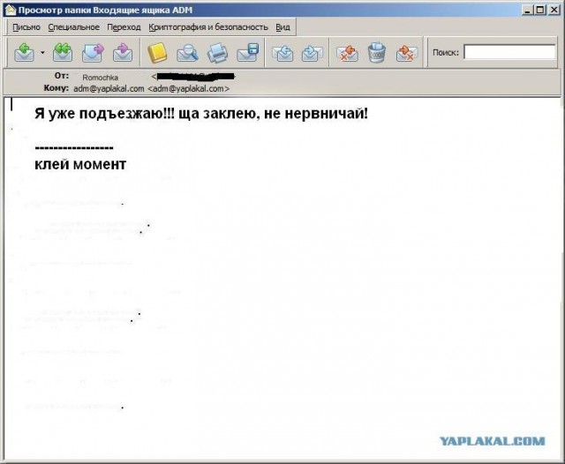The image size is (565, 464).
Task: Click the Reply envelope icon
Action: tap(24, 53)
